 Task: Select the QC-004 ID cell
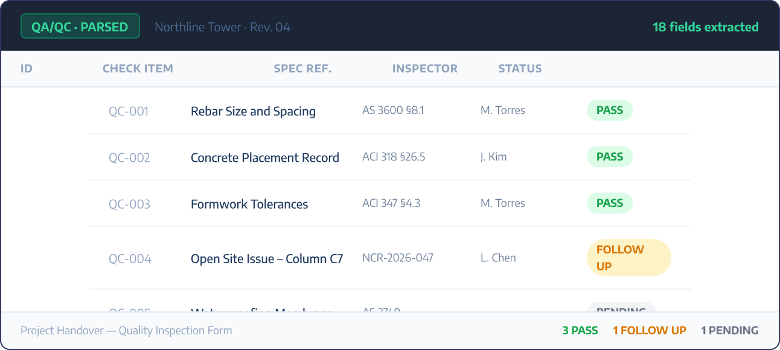tap(130, 259)
